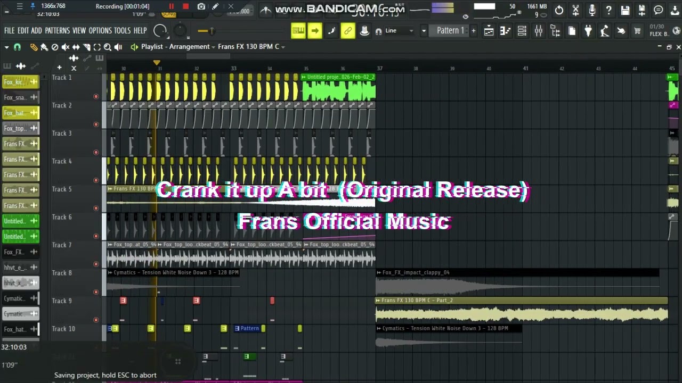
Task: Toggle SONG mode button
Action: click(169, 14)
